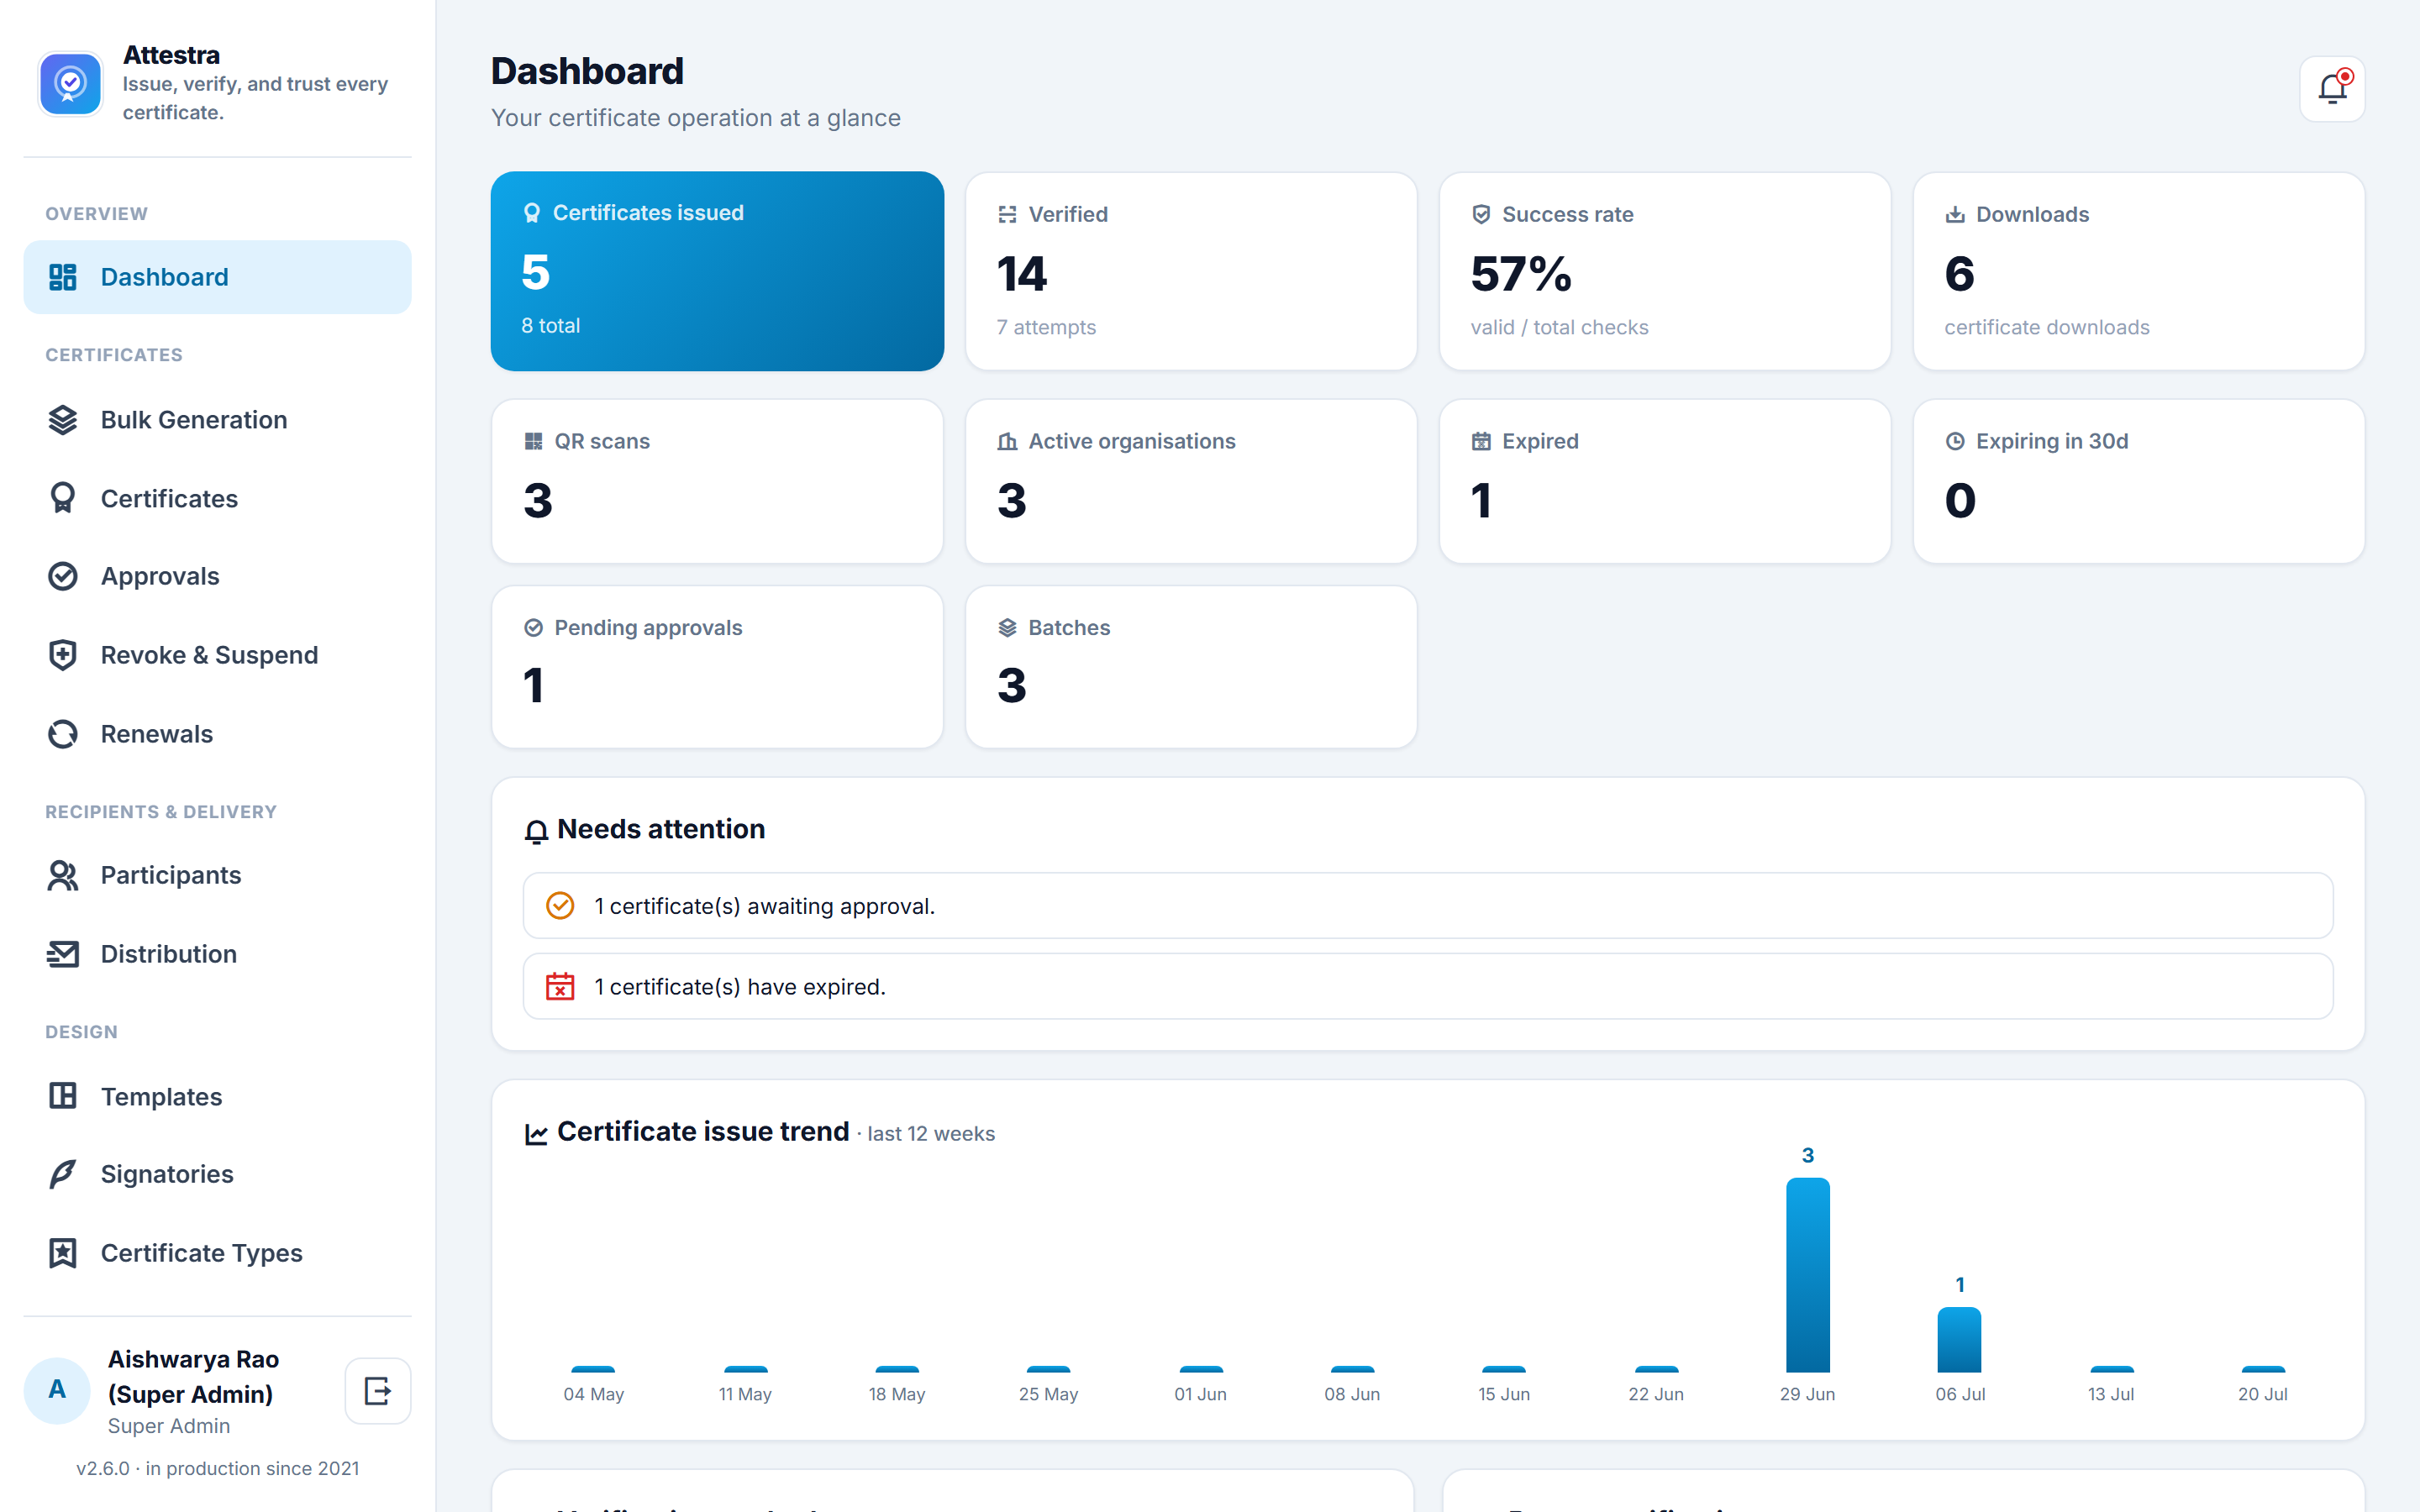Open Certificate Types label in sidebar
The image size is (2420, 1512).
pos(201,1253)
